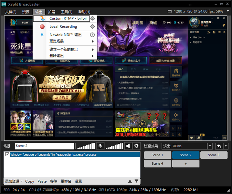Click the speaker mute icon

click(x=128, y=146)
